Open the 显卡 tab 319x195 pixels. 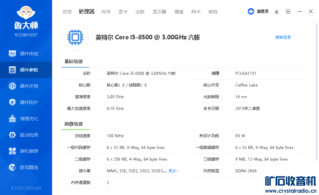pyautogui.click(x=123, y=12)
